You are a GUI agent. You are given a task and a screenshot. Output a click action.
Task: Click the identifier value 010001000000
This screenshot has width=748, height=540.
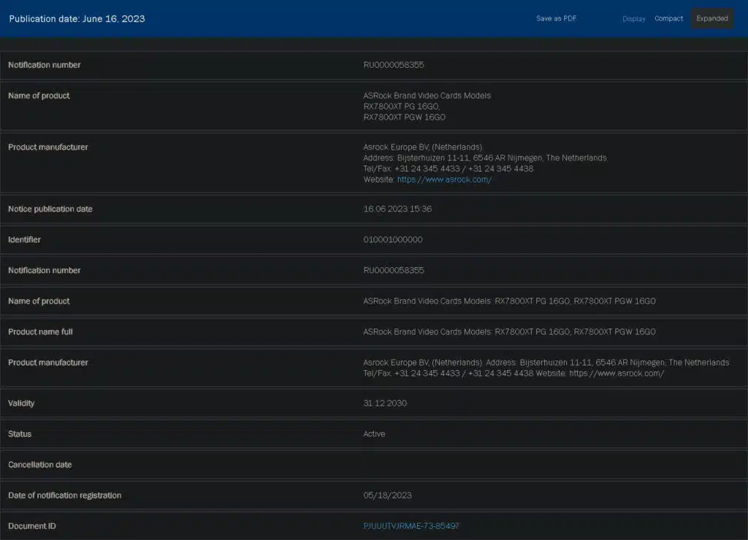pyautogui.click(x=392, y=240)
